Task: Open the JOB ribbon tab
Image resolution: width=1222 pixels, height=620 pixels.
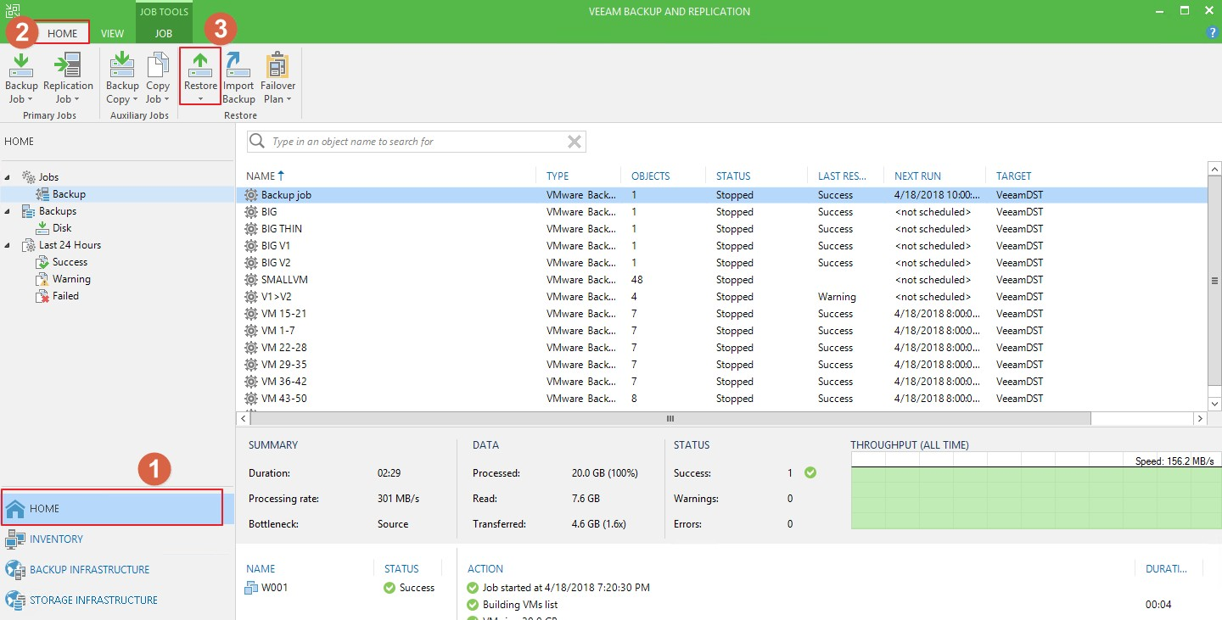Action: click(164, 34)
